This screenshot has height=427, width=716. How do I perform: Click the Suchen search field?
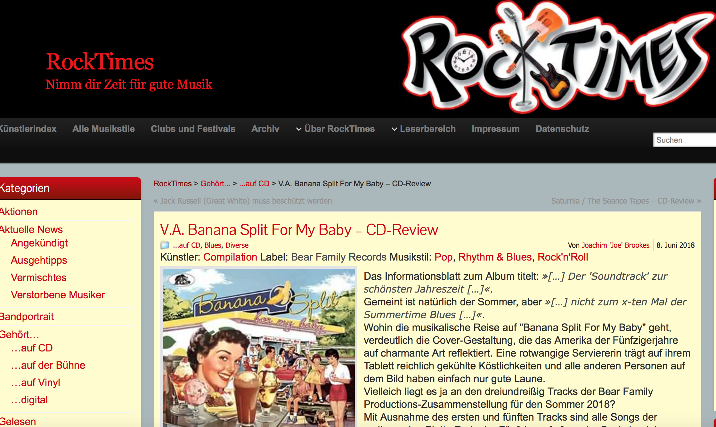coord(685,140)
